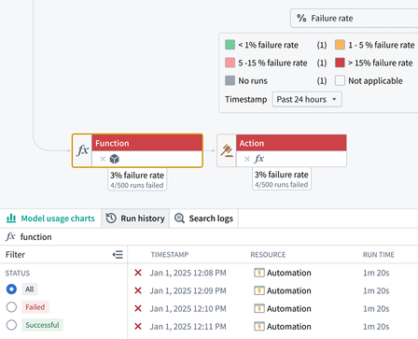Image resolution: width=418 pixels, height=339 pixels.
Task: Click green swatch for <1% failure rate
Action: pos(230,45)
